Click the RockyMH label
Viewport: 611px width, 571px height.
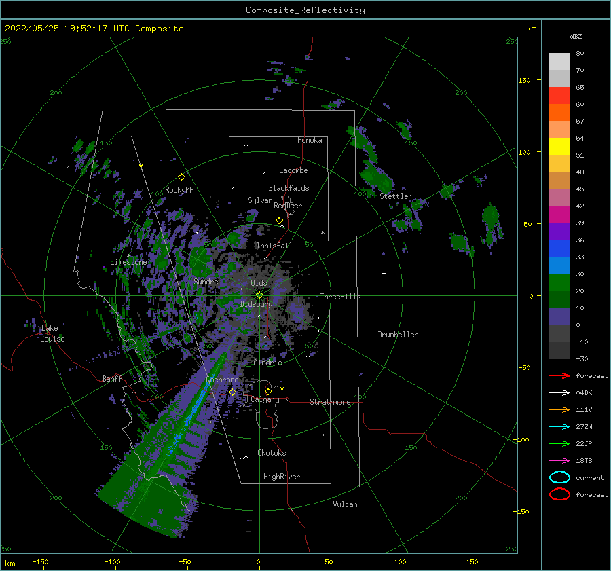click(x=179, y=190)
